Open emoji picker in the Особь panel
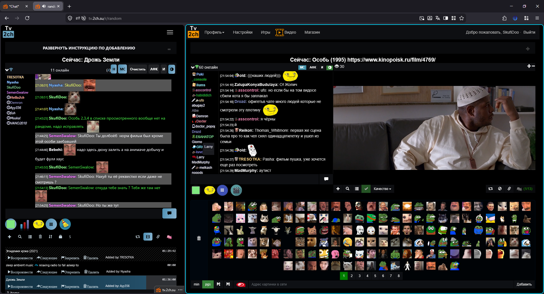 click(x=210, y=190)
